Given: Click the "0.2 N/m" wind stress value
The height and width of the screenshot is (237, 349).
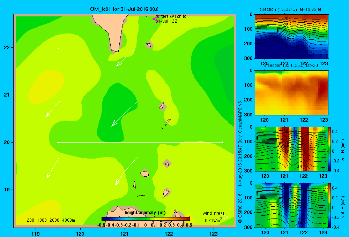Looking at the screenshot, I should point(212,221).
